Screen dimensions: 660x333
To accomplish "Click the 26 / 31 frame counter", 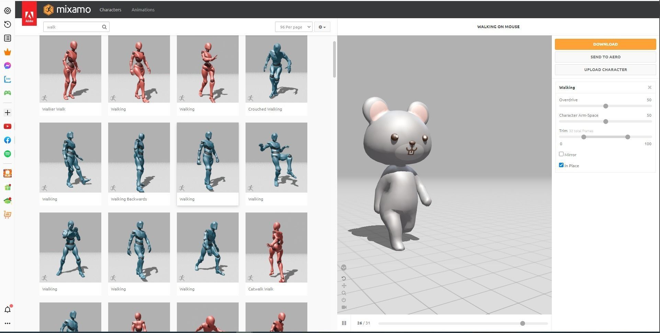I will pyautogui.click(x=364, y=323).
